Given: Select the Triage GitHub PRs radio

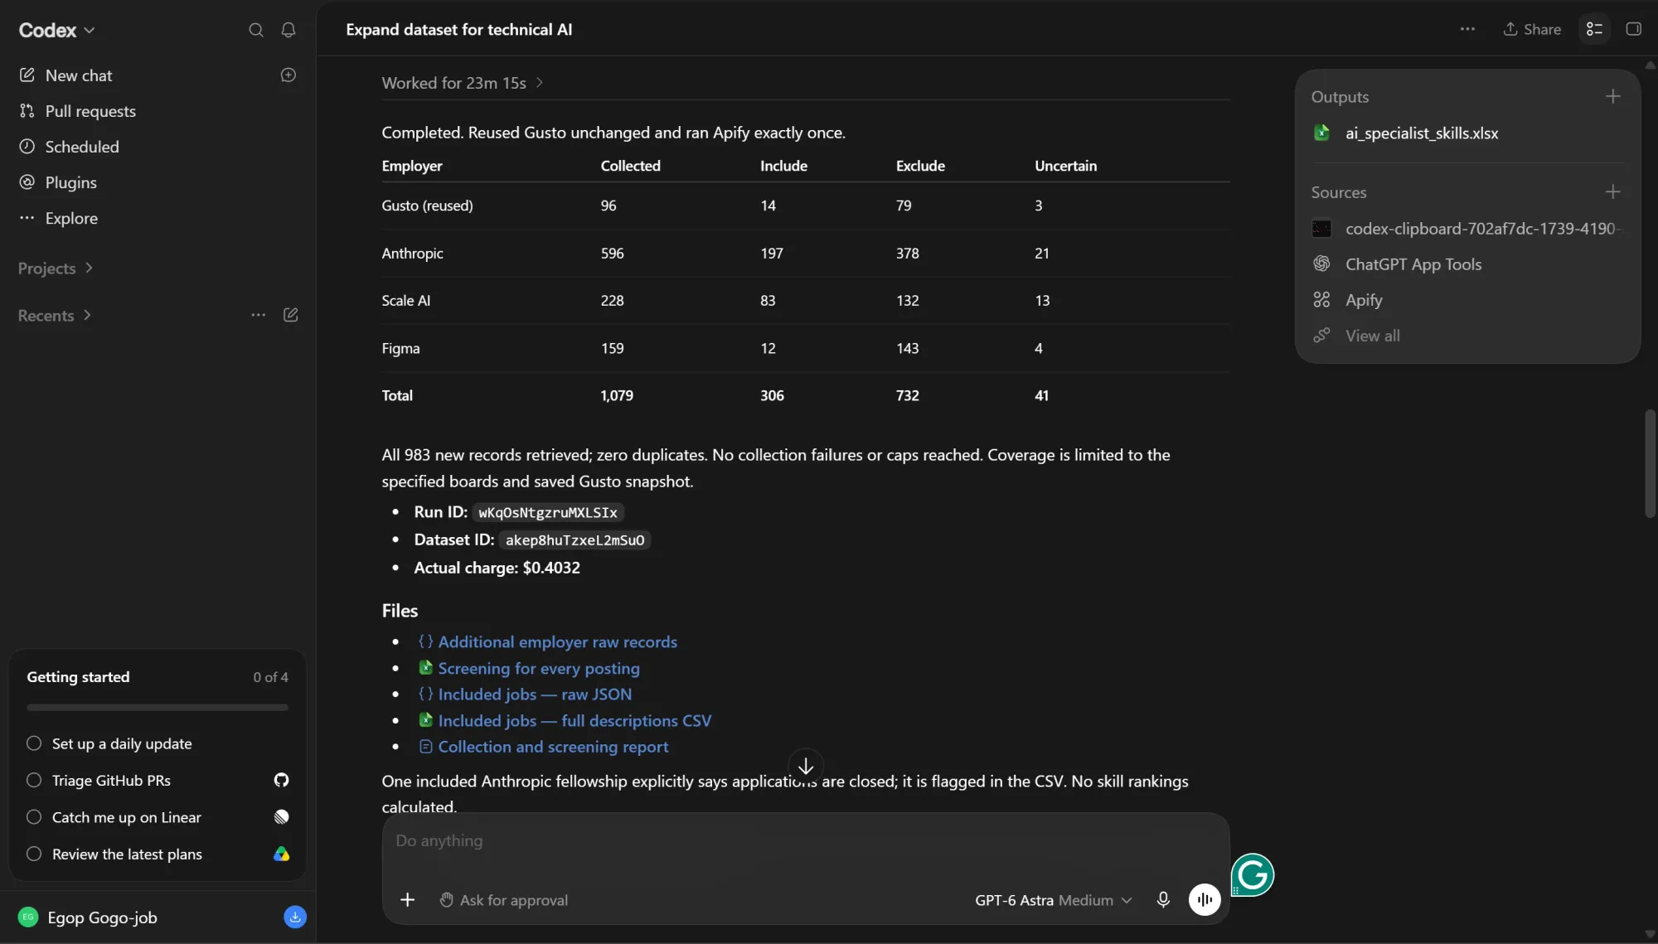Looking at the screenshot, I should coord(34,780).
